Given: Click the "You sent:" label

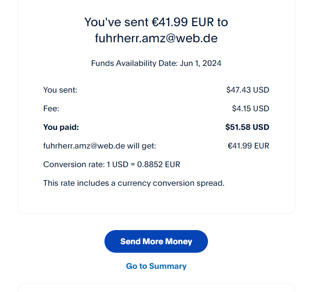Looking at the screenshot, I should coord(60,90).
